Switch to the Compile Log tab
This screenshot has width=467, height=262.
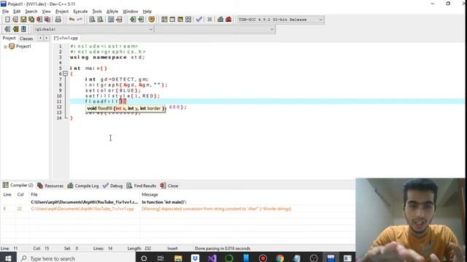(83, 186)
